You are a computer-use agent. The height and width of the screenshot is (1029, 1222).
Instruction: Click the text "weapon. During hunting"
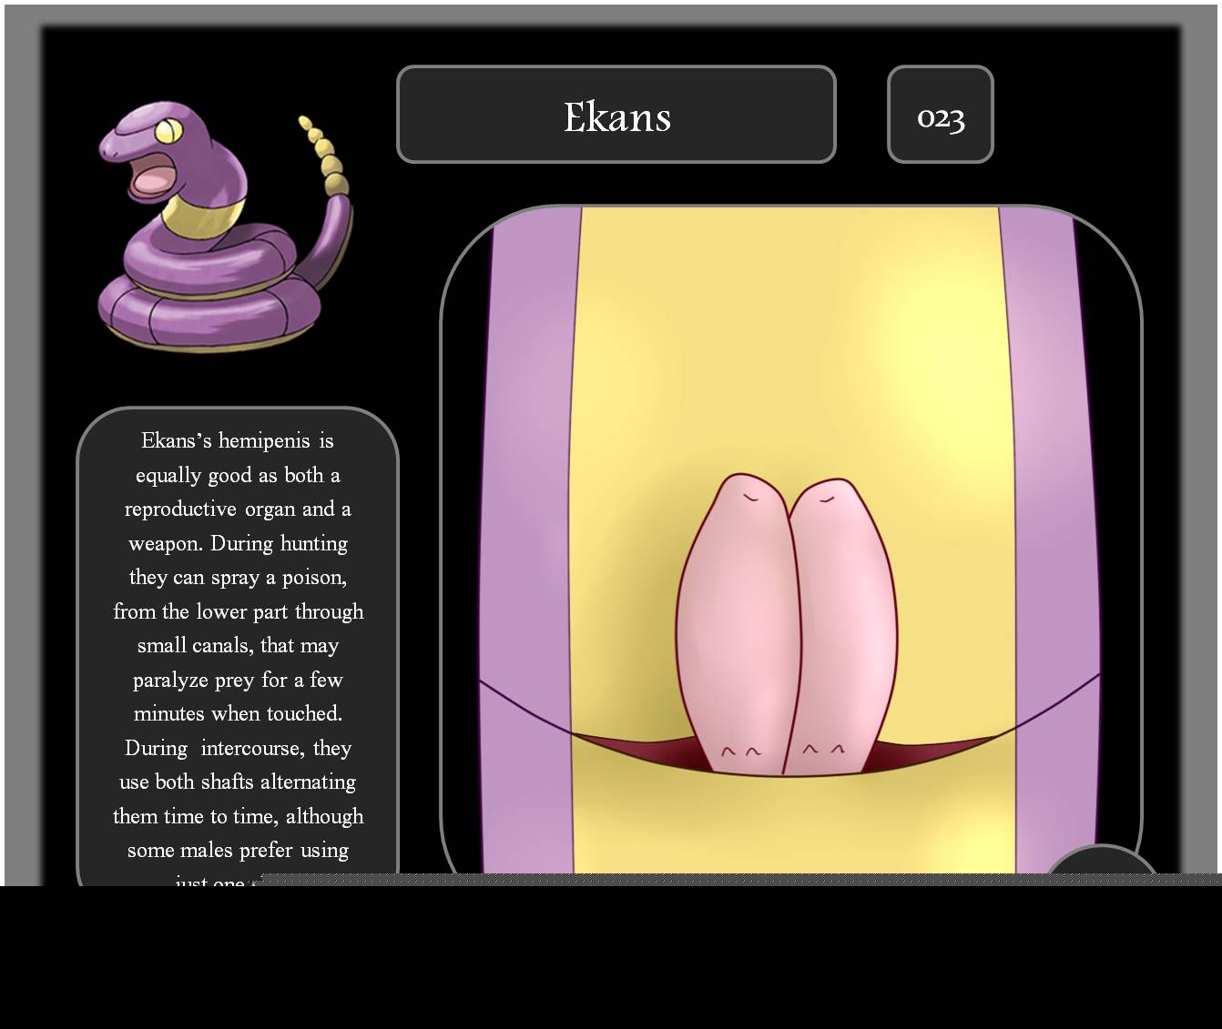click(238, 543)
